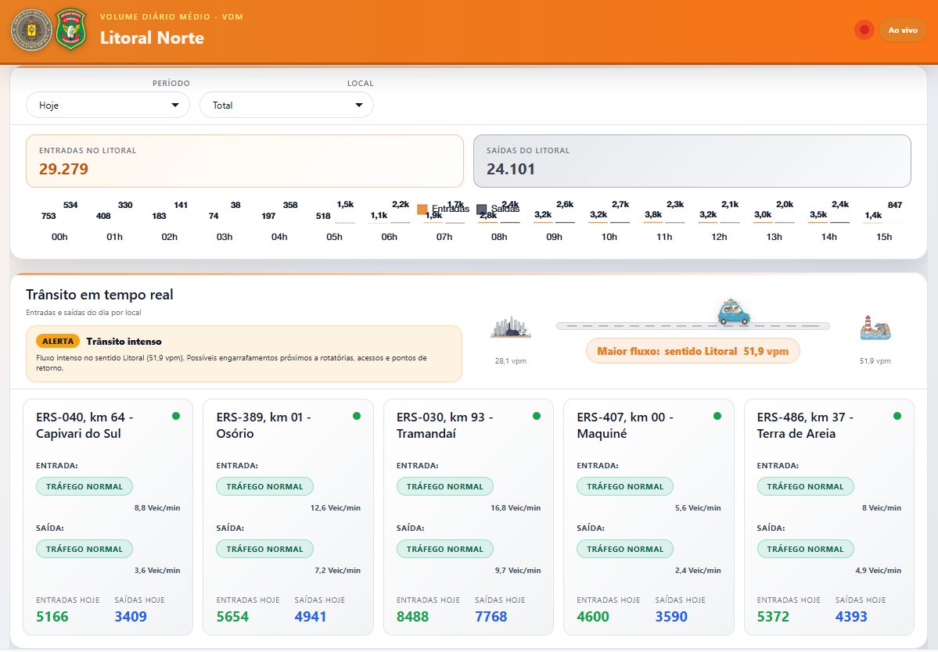Screen dimensions: 938x652
Task: Click the road traffic flow bar
Action: (x=626, y=325)
